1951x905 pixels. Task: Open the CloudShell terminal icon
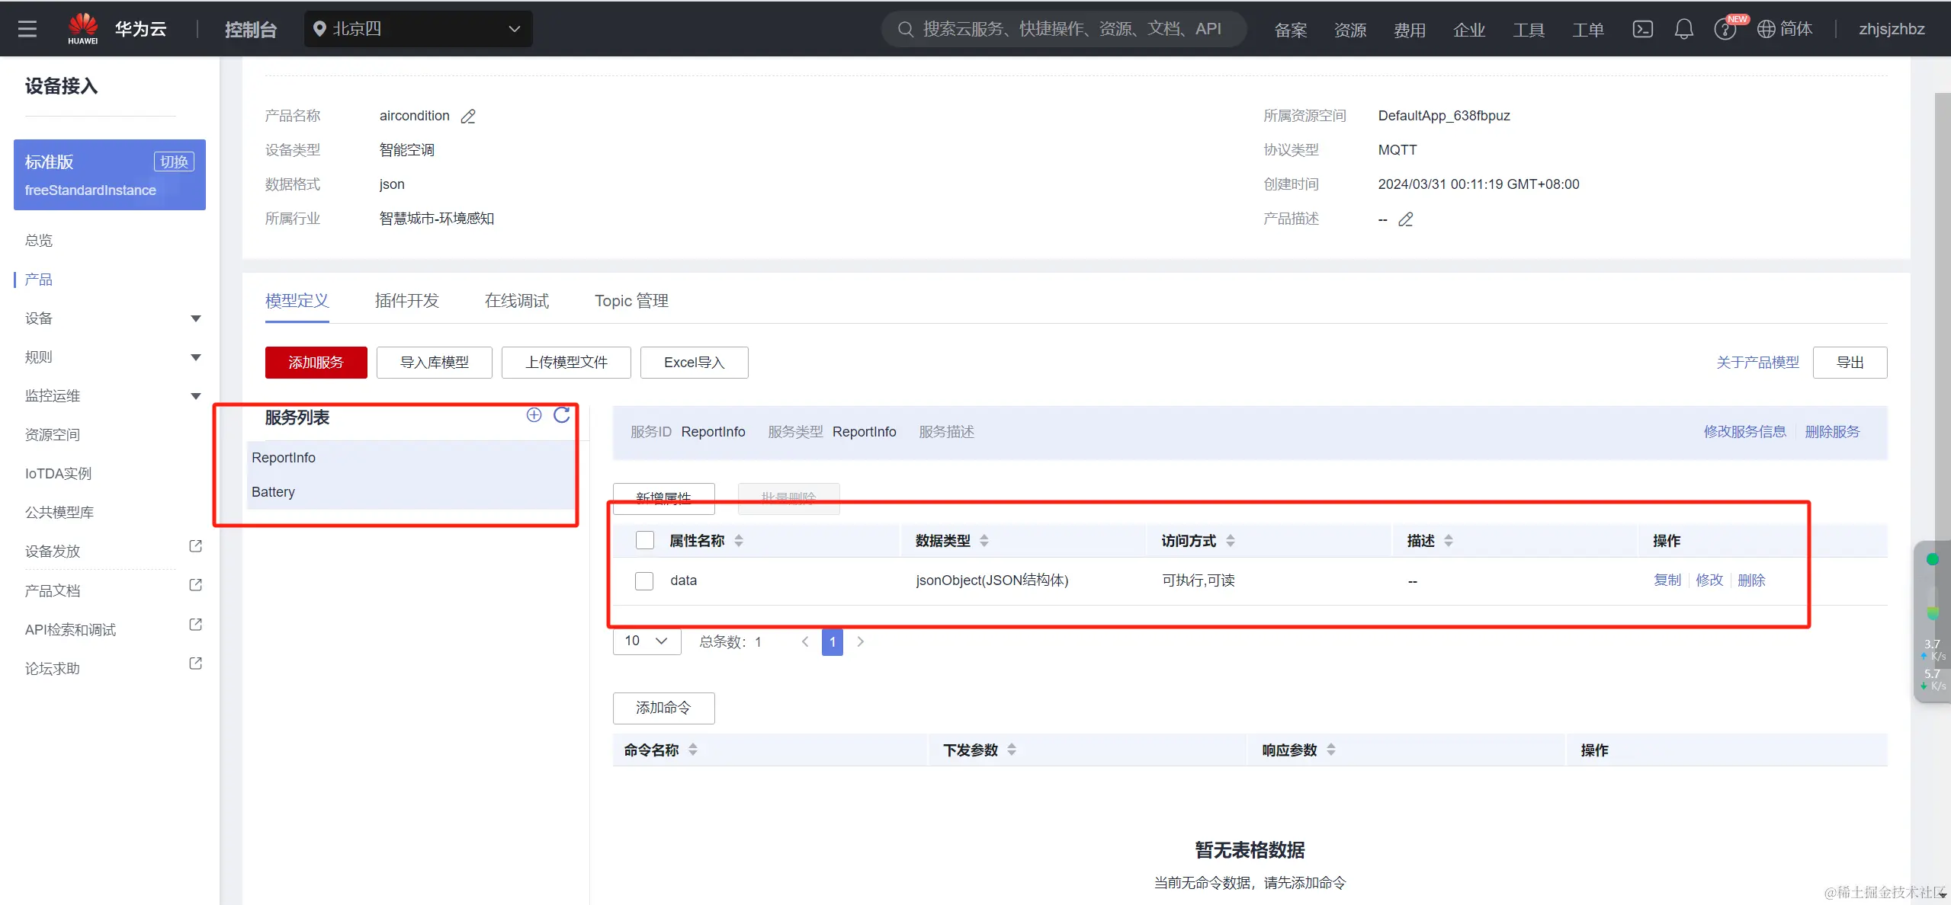pos(1642,29)
